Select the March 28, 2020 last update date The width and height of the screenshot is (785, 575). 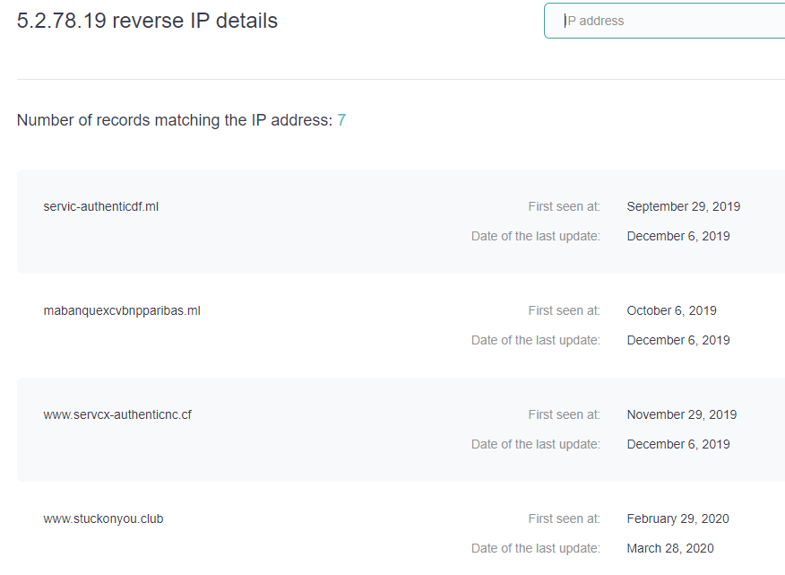pyautogui.click(x=670, y=548)
